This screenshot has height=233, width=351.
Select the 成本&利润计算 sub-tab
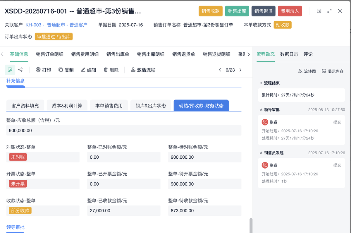click(67, 106)
